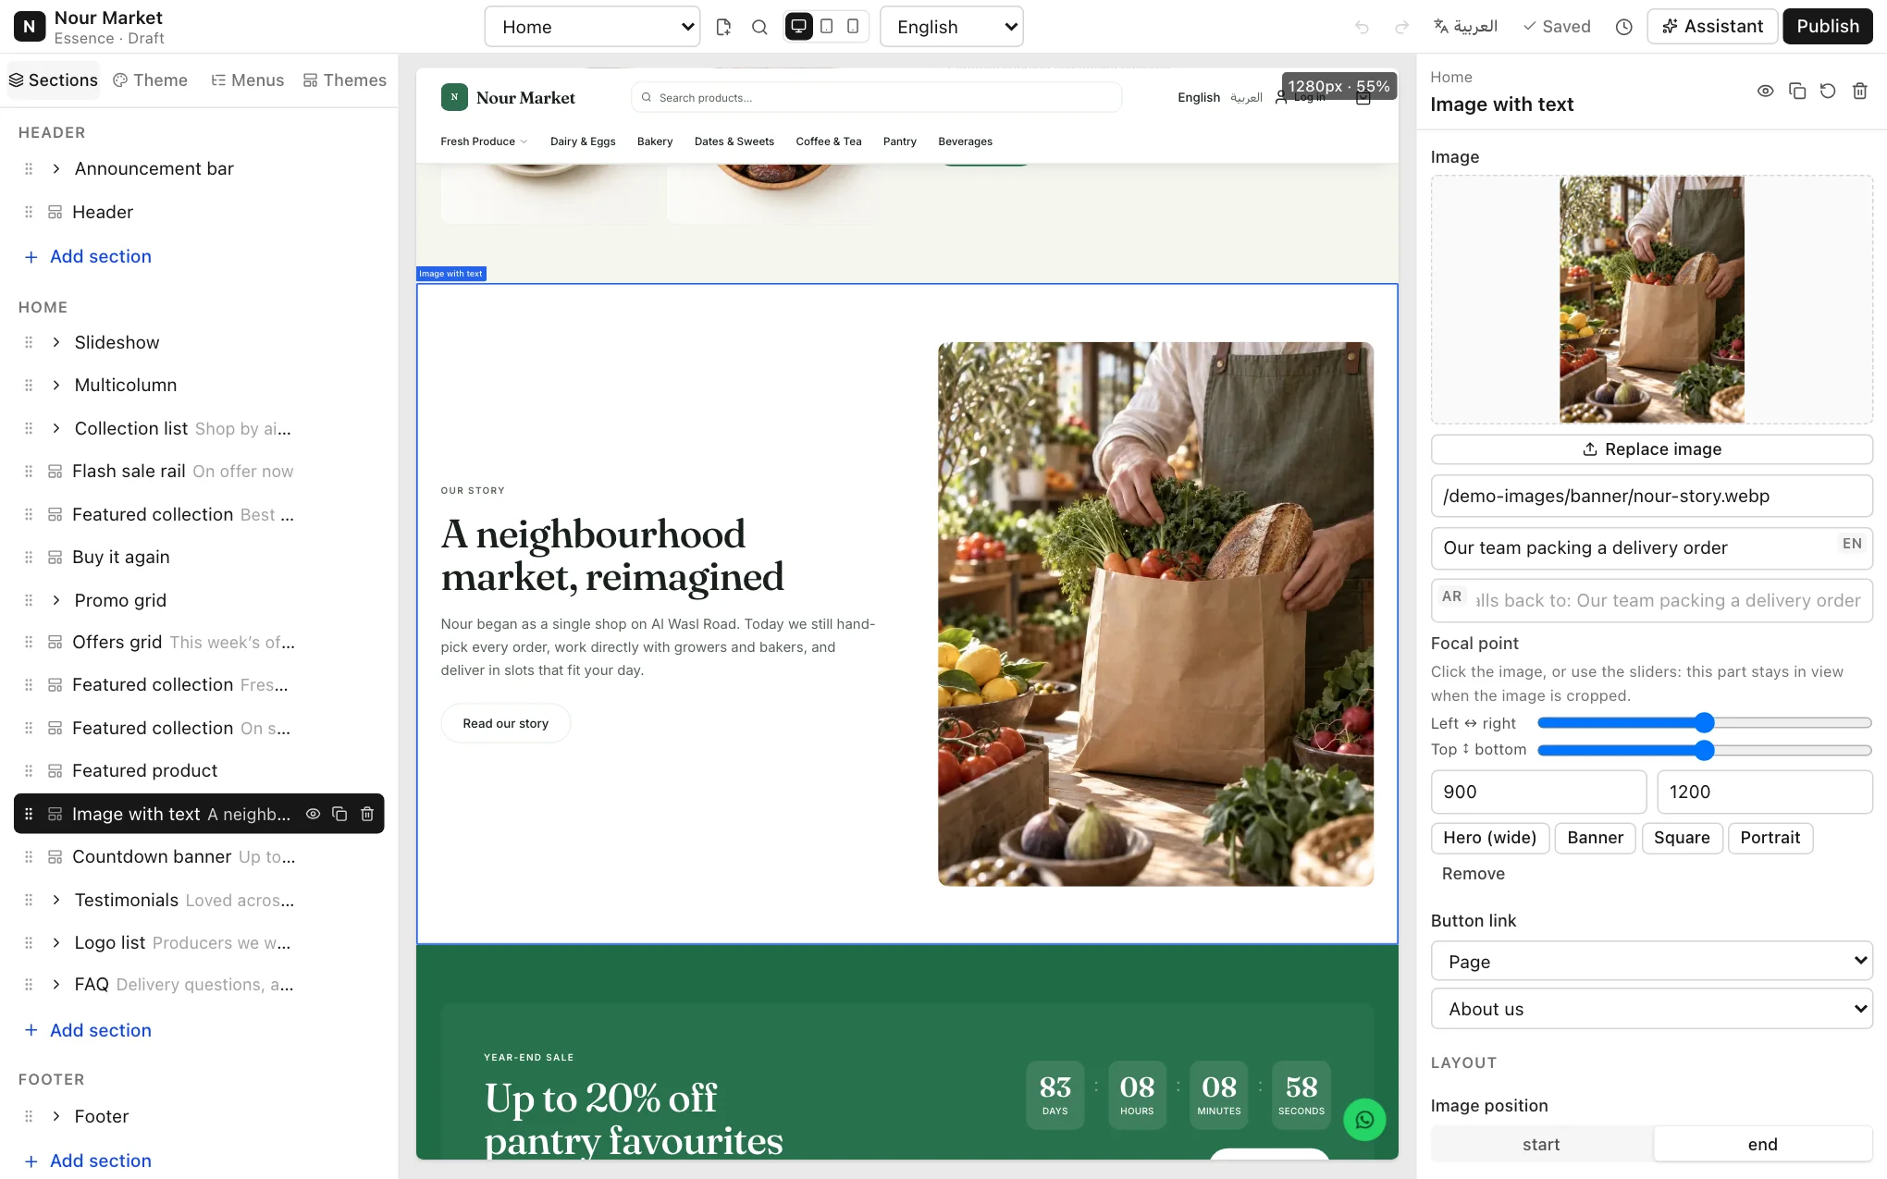Switch to the Themes tab

coord(345,80)
